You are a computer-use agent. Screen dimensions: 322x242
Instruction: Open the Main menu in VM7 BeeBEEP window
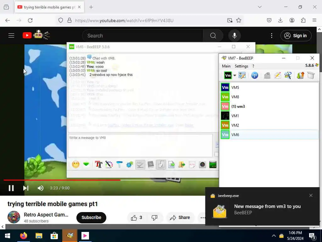(226, 66)
